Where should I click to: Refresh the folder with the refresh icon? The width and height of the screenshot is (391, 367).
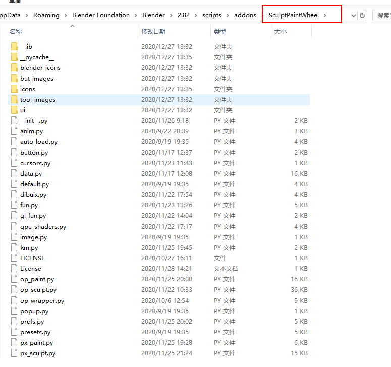click(x=362, y=16)
